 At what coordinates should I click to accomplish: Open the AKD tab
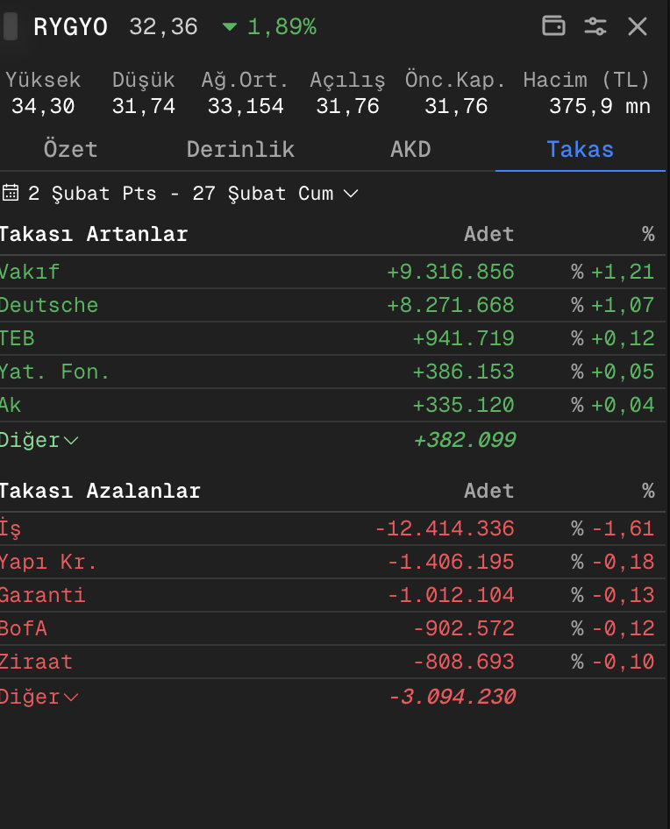point(410,149)
